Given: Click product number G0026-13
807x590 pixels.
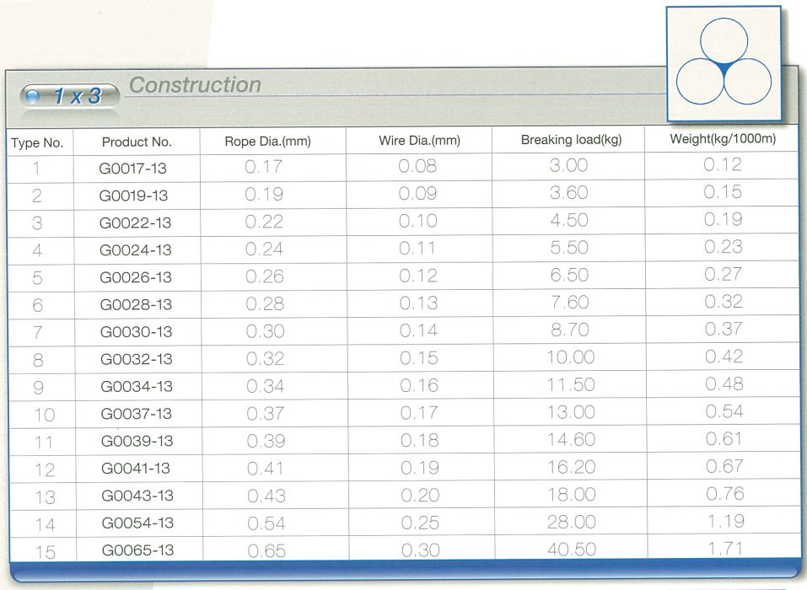Looking at the screenshot, I should (x=136, y=277).
